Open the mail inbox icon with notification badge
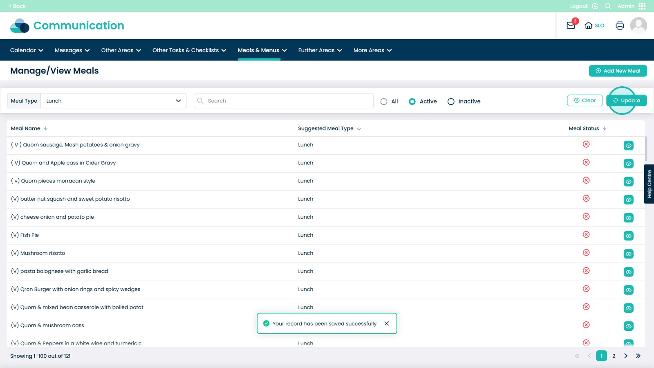This screenshot has height=368, width=654. [571, 25]
